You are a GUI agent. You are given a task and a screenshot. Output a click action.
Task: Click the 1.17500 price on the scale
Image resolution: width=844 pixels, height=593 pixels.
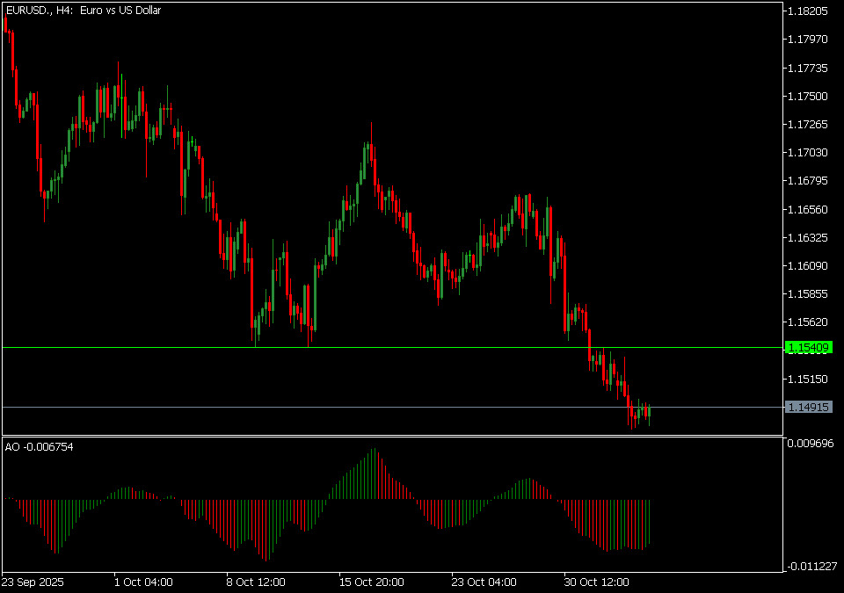tap(807, 97)
